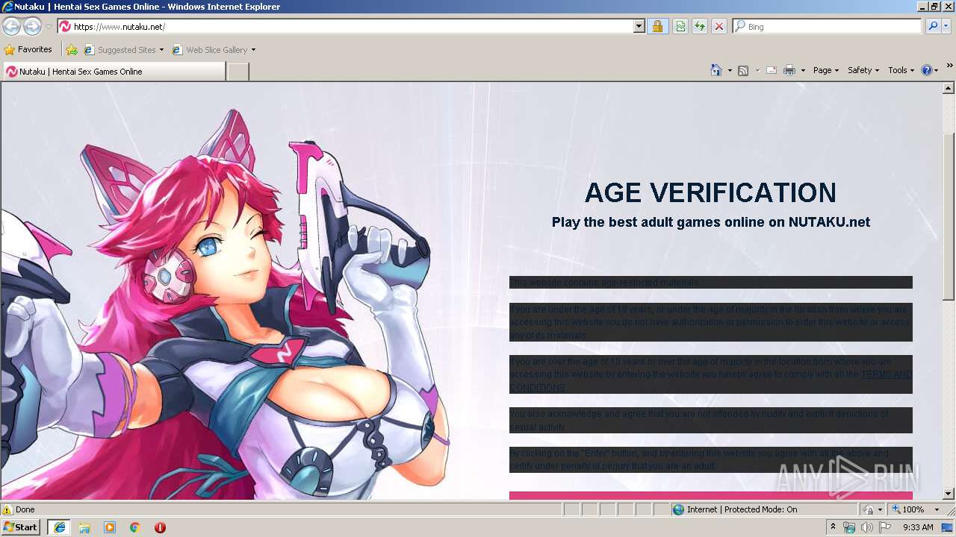
Task: Stop loading page with red X
Action: (x=719, y=26)
